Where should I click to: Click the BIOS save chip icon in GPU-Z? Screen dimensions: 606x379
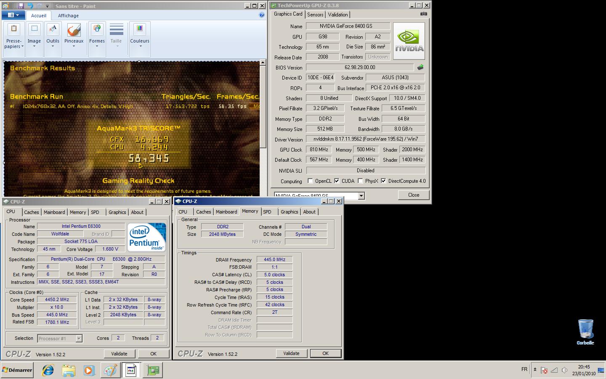[x=420, y=67]
